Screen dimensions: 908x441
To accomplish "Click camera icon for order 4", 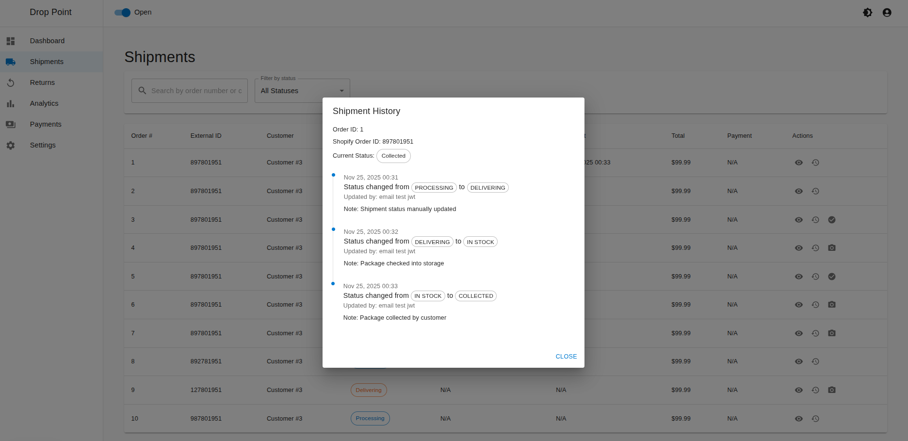I will pos(832,248).
